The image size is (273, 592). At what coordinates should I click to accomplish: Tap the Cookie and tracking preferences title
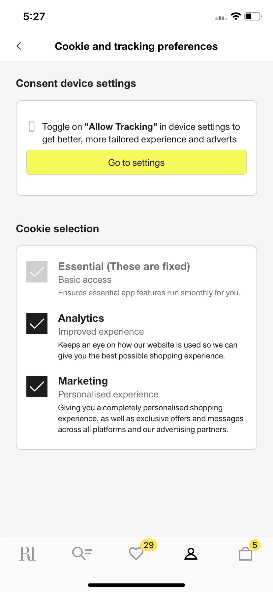point(136,46)
